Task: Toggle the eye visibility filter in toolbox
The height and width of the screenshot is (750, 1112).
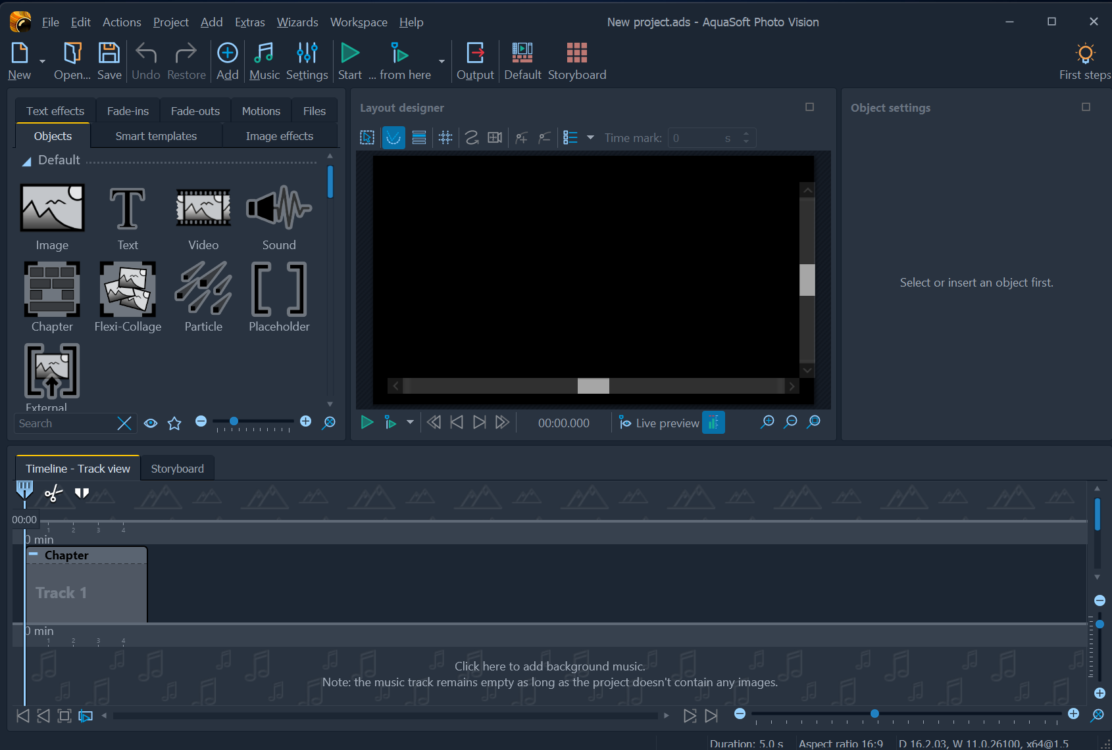Action: click(151, 423)
